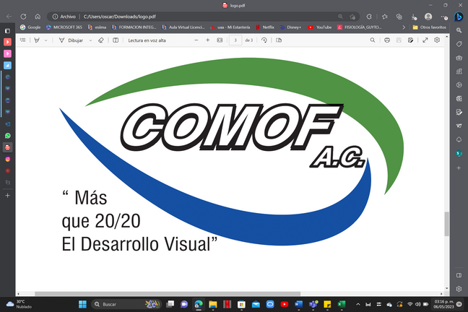Click the Search in PDF magnifier
The width and height of the screenshot is (468, 312).
point(373,40)
